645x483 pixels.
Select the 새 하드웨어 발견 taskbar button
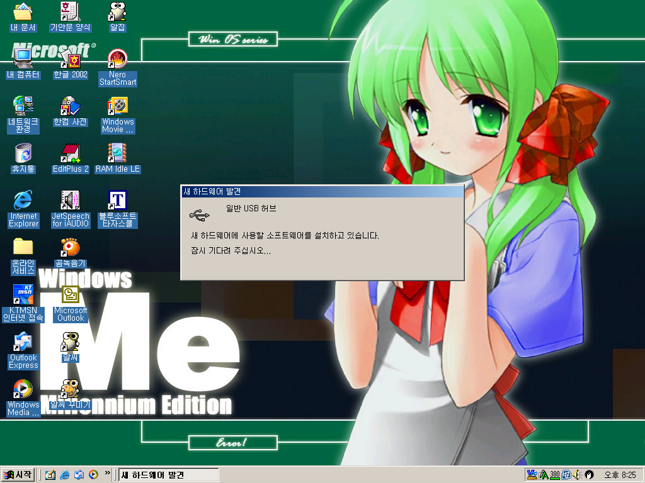point(168,475)
